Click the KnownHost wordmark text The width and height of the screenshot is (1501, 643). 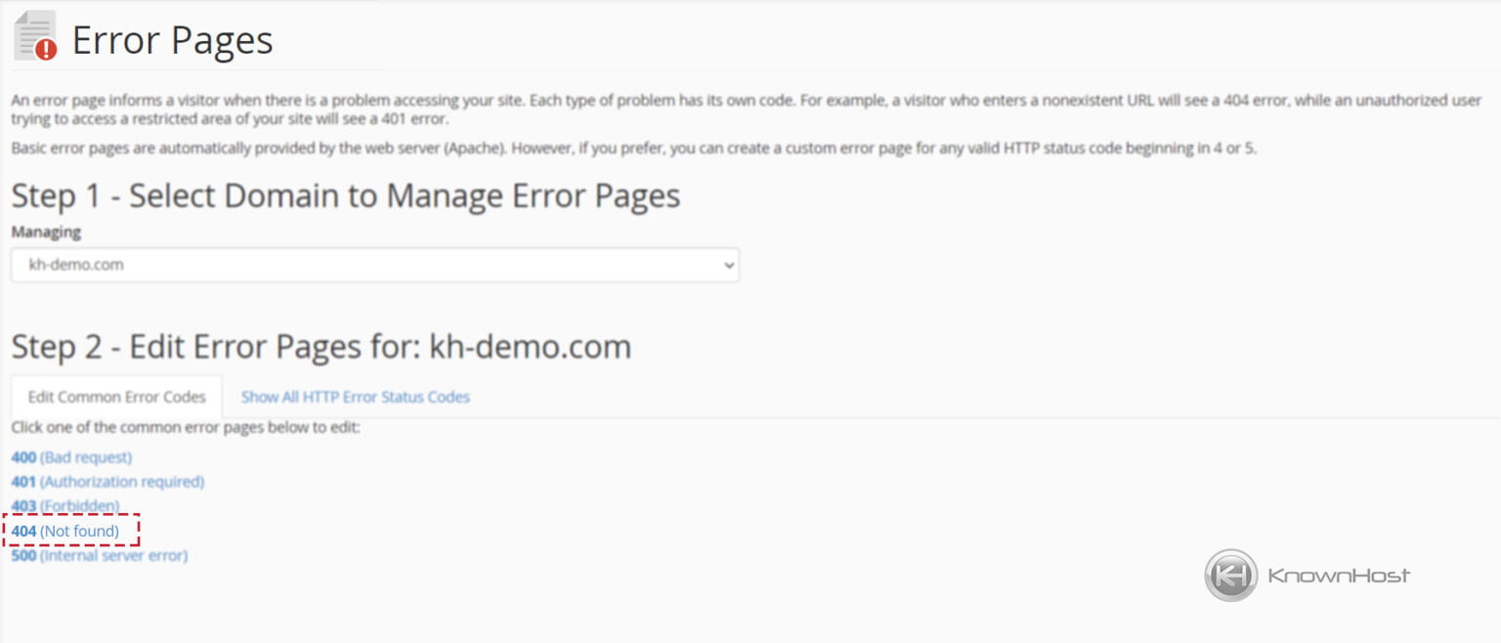[x=1338, y=576]
